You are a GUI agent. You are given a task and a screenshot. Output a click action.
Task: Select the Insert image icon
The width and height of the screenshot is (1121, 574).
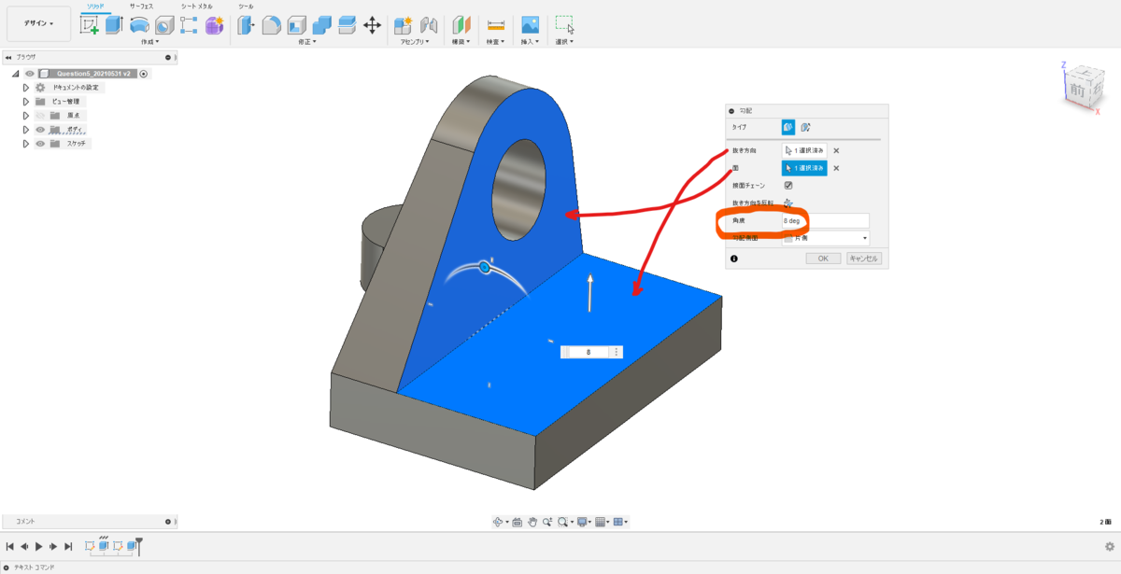point(530,25)
